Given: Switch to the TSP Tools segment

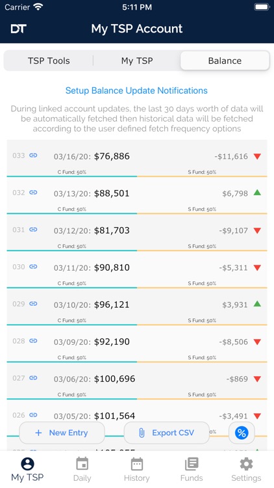Looking at the screenshot, I should (x=49, y=61).
